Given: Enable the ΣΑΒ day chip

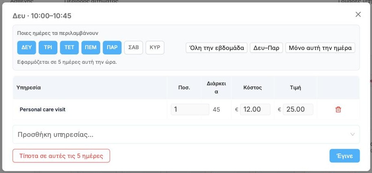Looking at the screenshot, I should [x=134, y=48].
